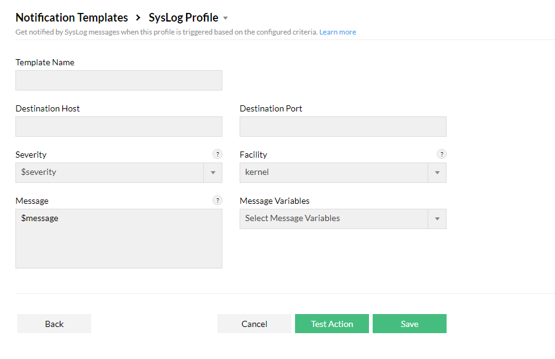
Task: Click the Facility help icon
Action: coord(441,154)
